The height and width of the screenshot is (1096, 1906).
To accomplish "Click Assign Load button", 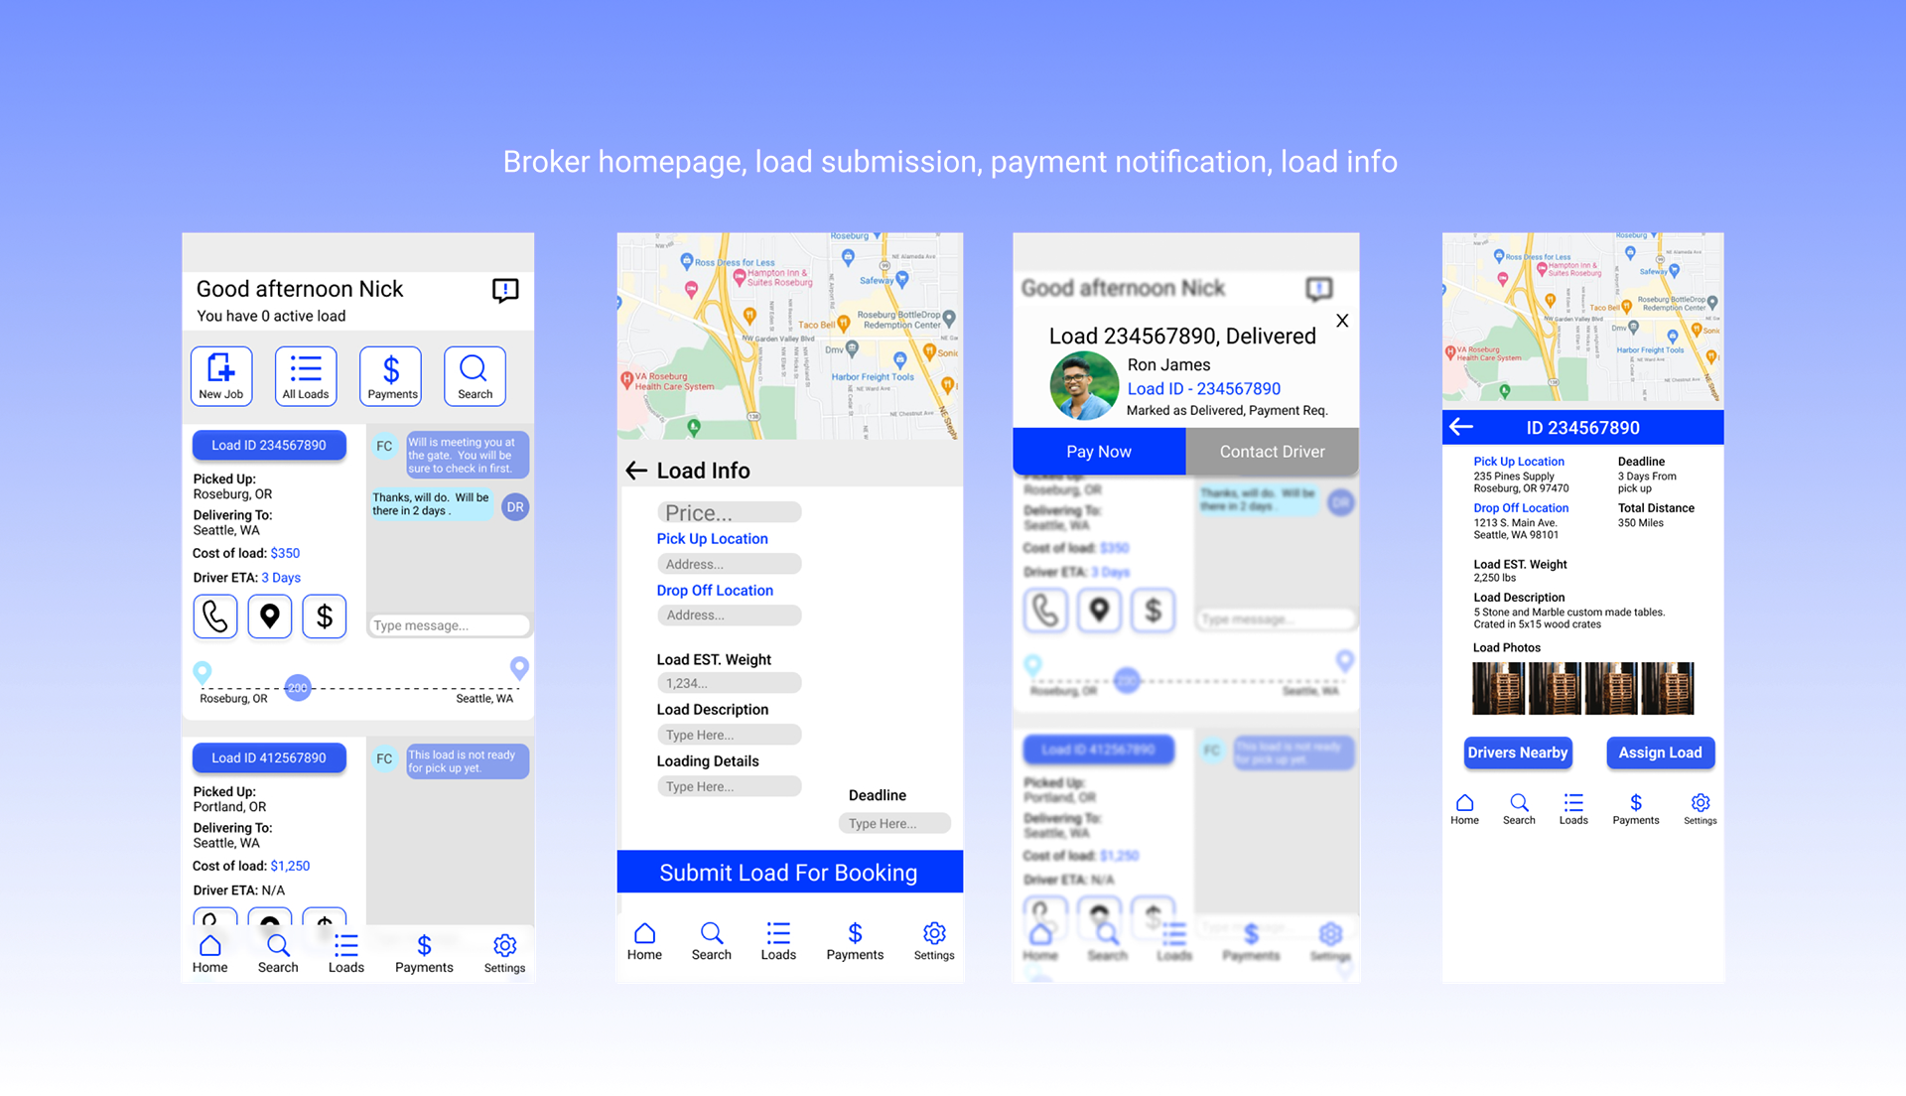I will tap(1660, 753).
